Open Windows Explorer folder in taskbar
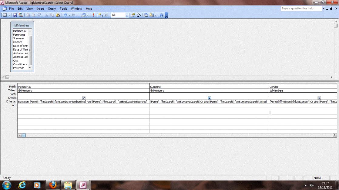339x190 pixels. [68, 185]
